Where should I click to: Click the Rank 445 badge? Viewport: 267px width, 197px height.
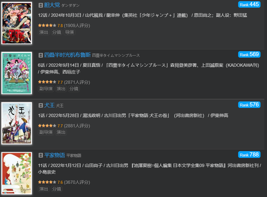249,4
